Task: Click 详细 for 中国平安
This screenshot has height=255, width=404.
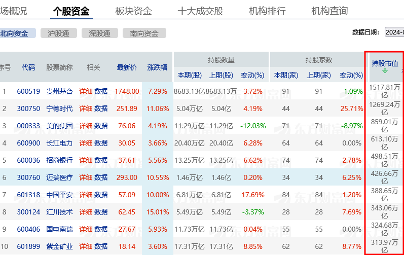Action: [86, 195]
